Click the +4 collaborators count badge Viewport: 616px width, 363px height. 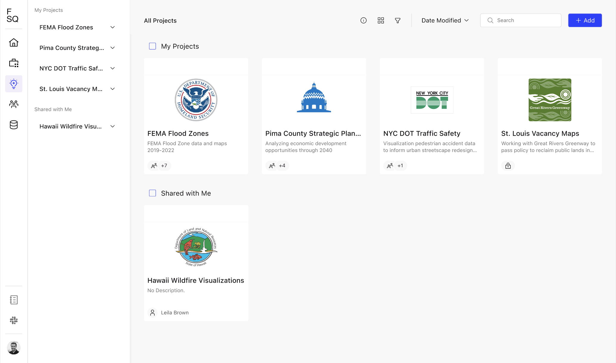tap(282, 166)
